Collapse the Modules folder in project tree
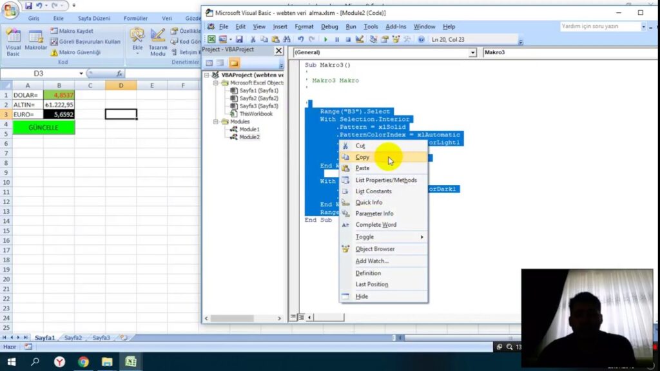The height and width of the screenshot is (371, 660). [216, 122]
